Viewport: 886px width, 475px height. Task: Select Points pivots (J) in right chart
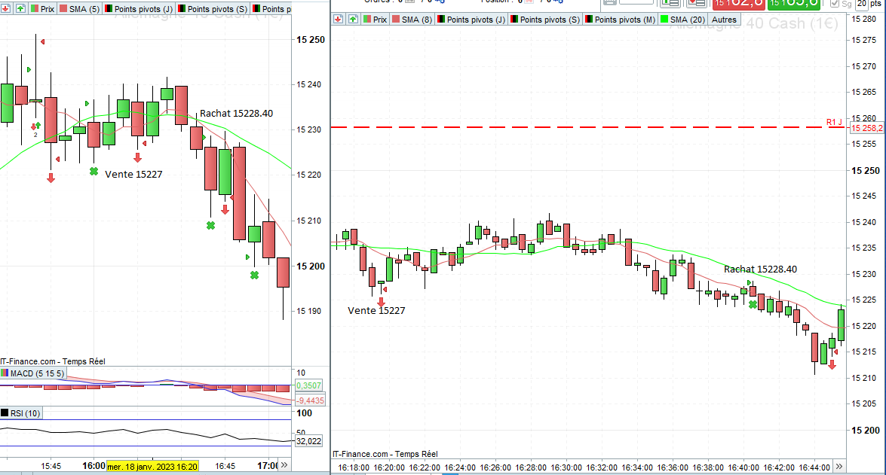(471, 19)
